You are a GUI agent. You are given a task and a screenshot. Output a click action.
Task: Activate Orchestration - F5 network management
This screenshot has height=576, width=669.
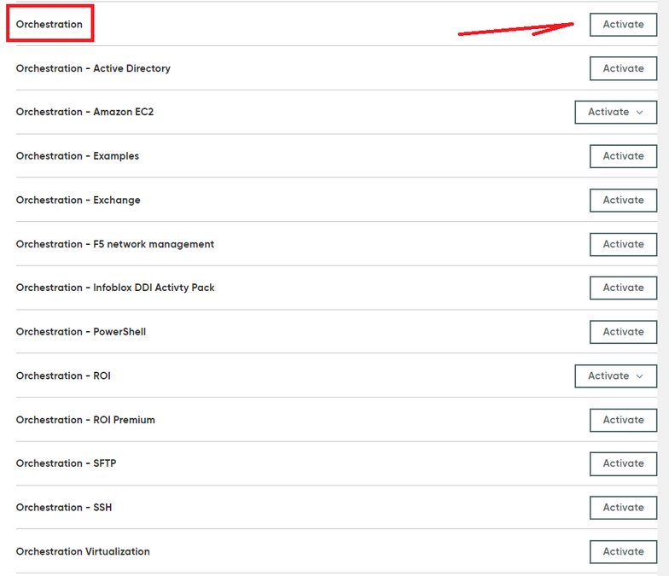click(623, 244)
